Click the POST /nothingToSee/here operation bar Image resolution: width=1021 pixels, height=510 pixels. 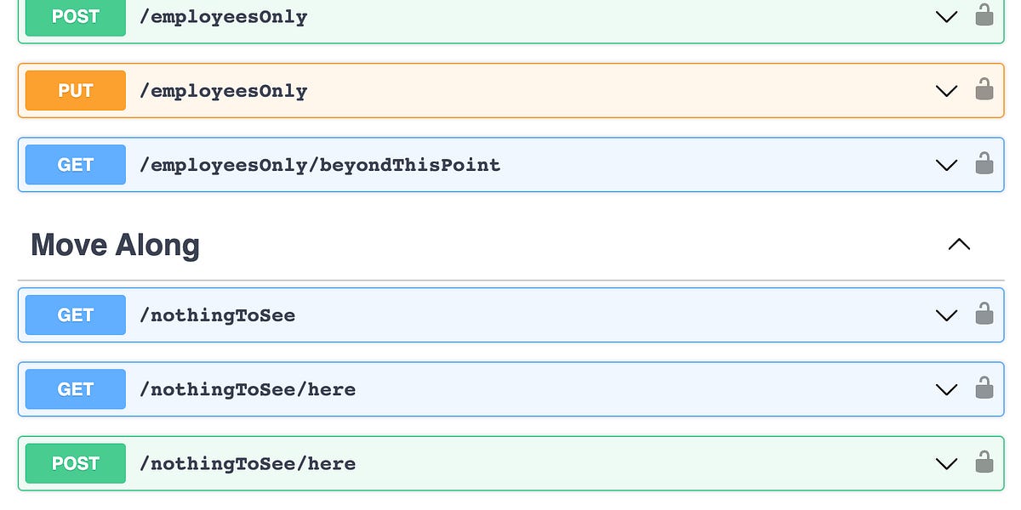510,463
